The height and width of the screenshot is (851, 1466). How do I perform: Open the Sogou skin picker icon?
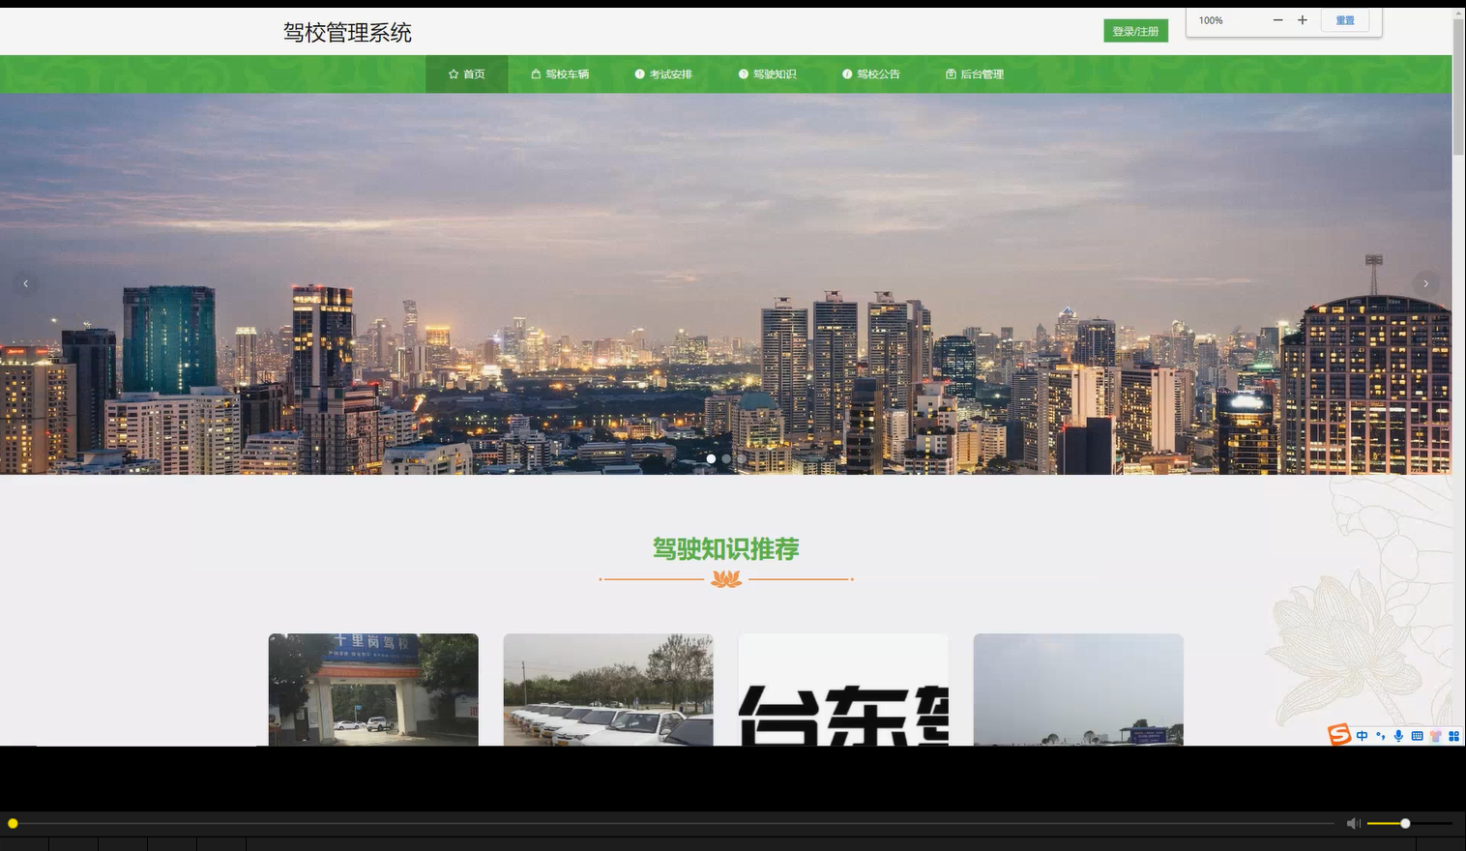[1435, 736]
